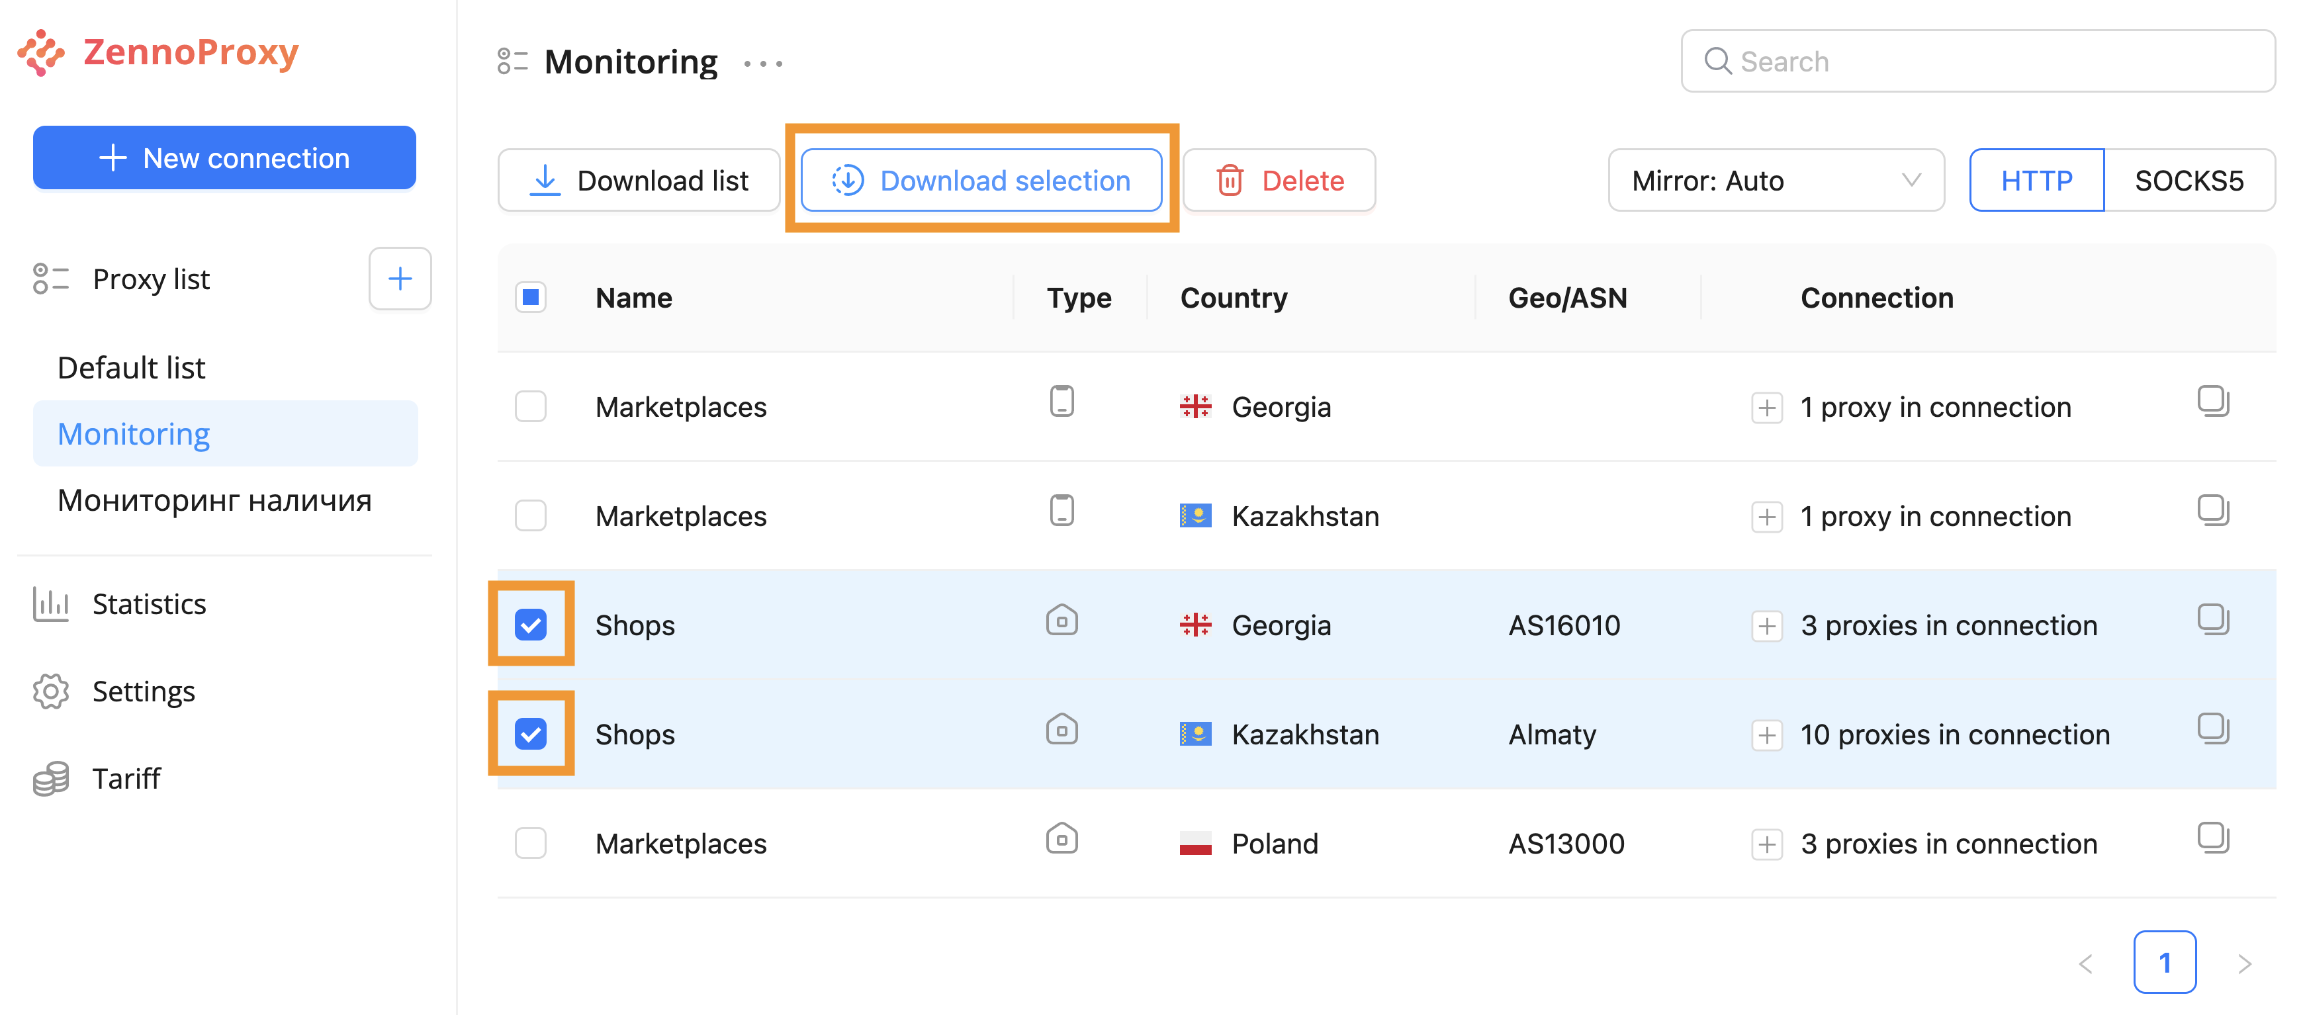Toggle the select-all header checkbox
This screenshot has height=1015, width=2303.
530,296
